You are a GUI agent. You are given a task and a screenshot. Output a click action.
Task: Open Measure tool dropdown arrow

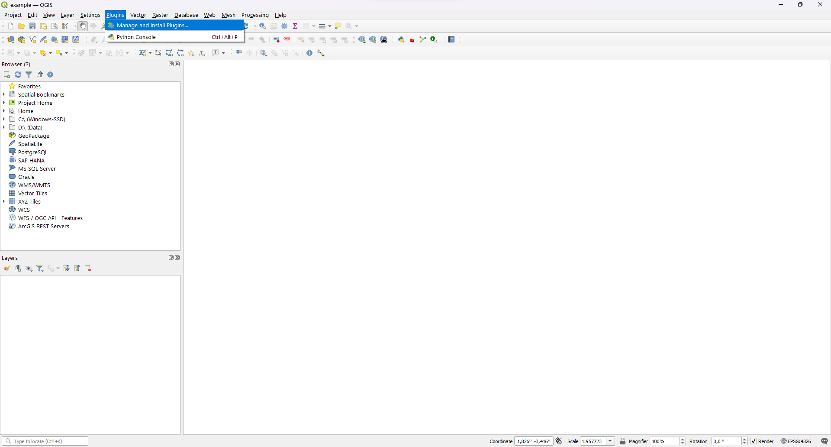[x=330, y=26]
